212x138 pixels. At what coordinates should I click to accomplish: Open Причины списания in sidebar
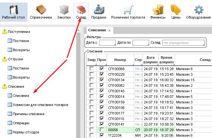coord(28,114)
